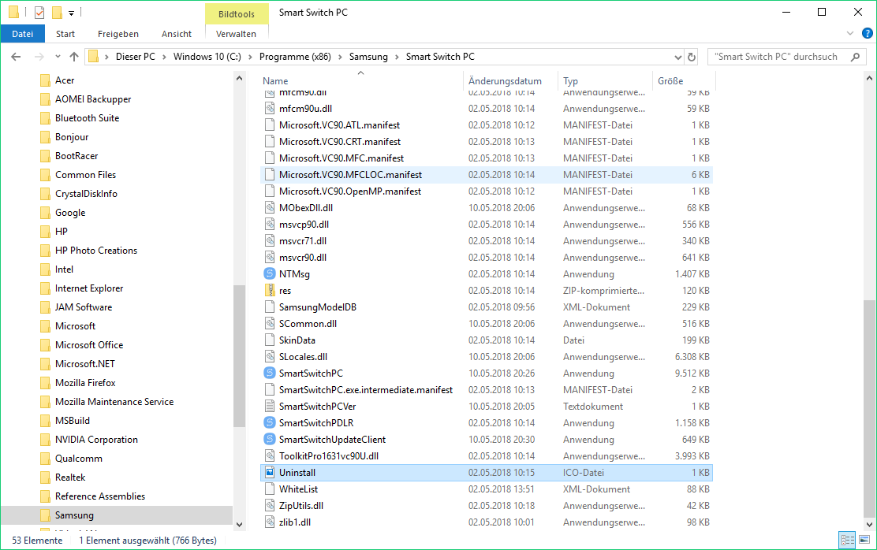Click the SmartSwitchPC application icon
This screenshot has height=550, width=877.
[270, 373]
